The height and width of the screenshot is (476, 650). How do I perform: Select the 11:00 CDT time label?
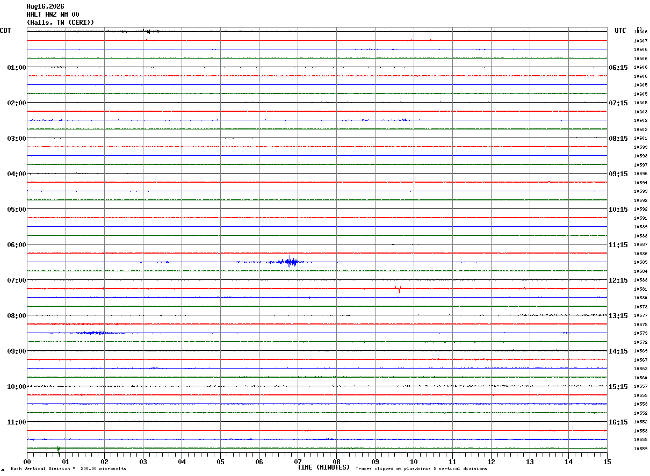[16, 422]
